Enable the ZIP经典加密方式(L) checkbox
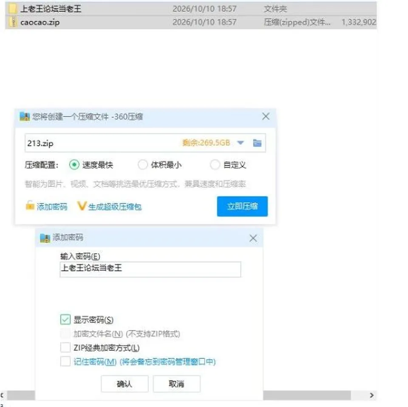Image resolution: width=408 pixels, height=407 pixels. (65, 347)
